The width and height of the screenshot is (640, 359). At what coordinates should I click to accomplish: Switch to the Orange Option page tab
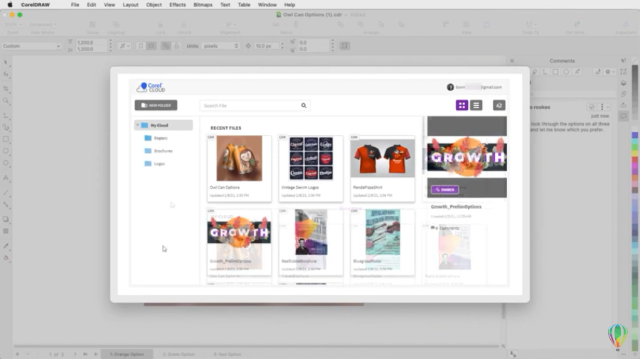(x=127, y=354)
